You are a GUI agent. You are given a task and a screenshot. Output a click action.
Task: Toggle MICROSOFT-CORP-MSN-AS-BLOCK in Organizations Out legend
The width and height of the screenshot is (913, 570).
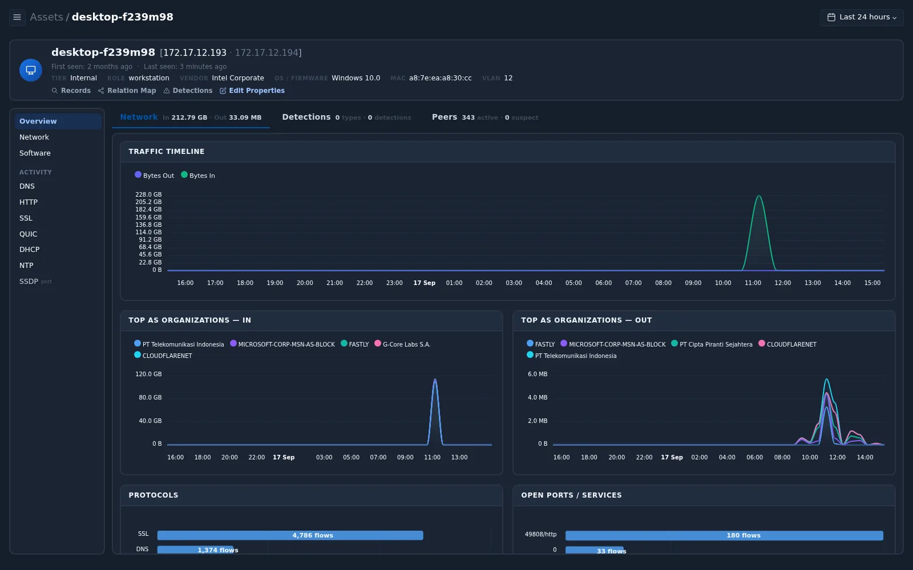click(x=613, y=344)
